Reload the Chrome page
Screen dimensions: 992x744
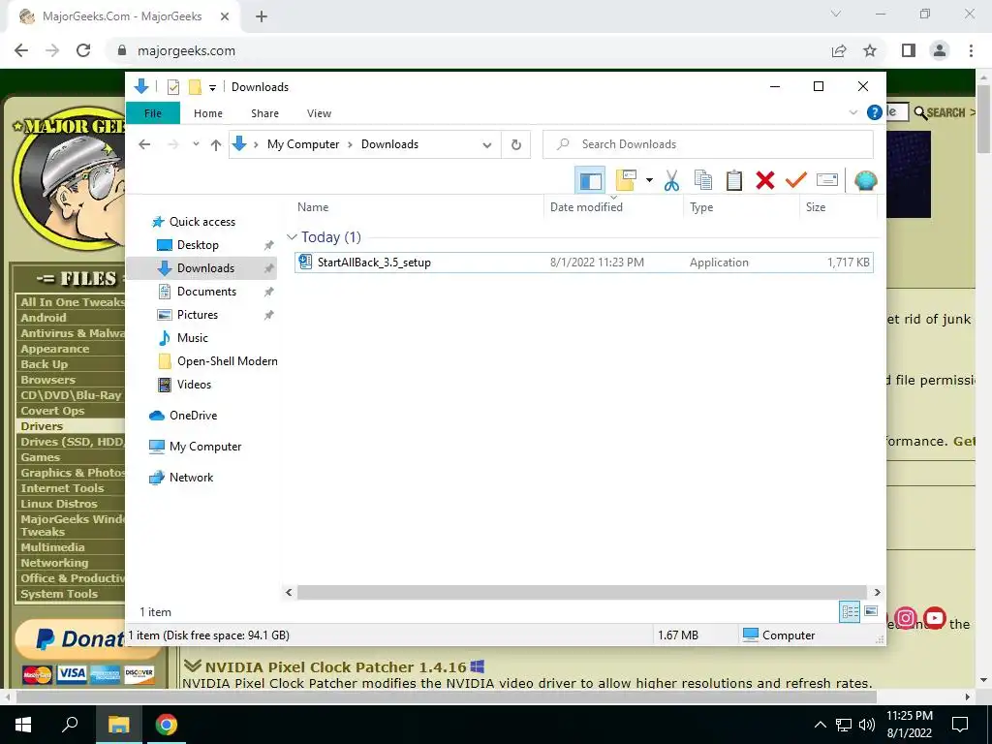pos(83,50)
